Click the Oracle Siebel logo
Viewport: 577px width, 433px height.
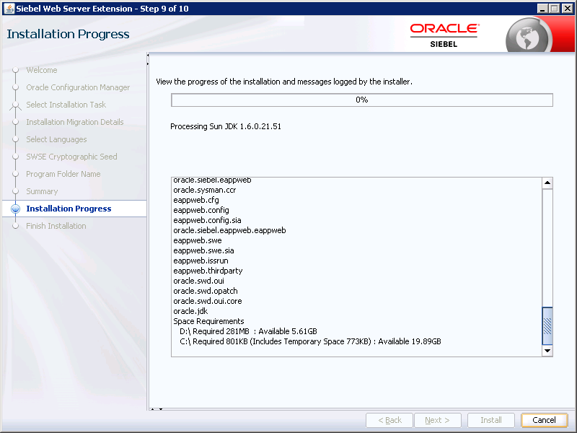[444, 35]
